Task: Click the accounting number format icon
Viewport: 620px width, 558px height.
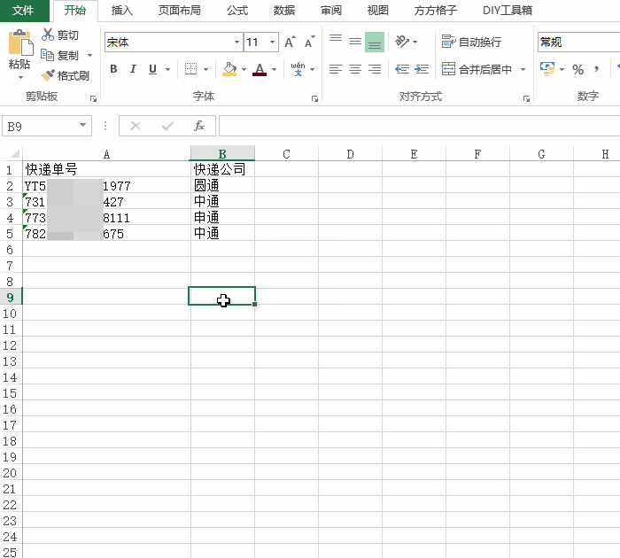Action: 547,69
